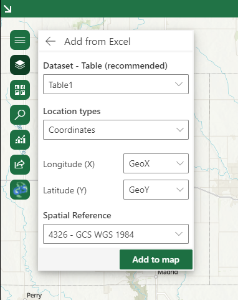Screen dimensions: 238x300
Task: Click the magnifier search icon
Action: (20, 115)
